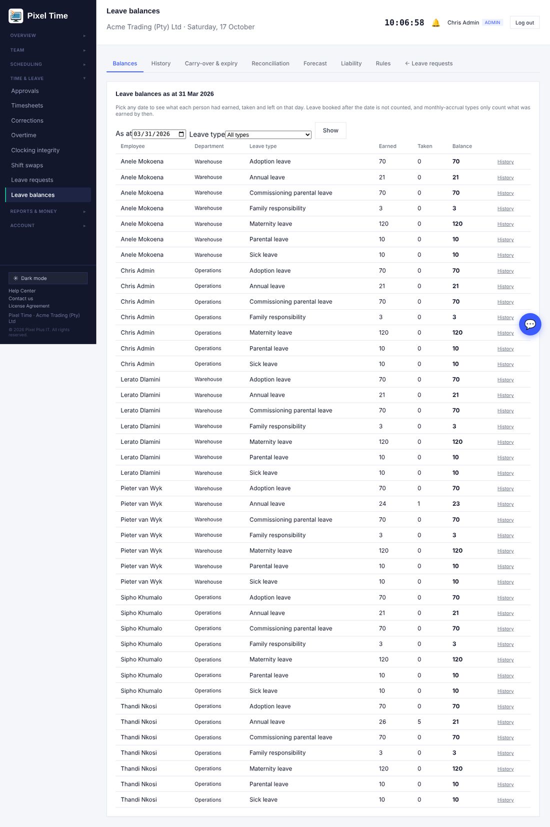Click the As at date field

click(159, 134)
